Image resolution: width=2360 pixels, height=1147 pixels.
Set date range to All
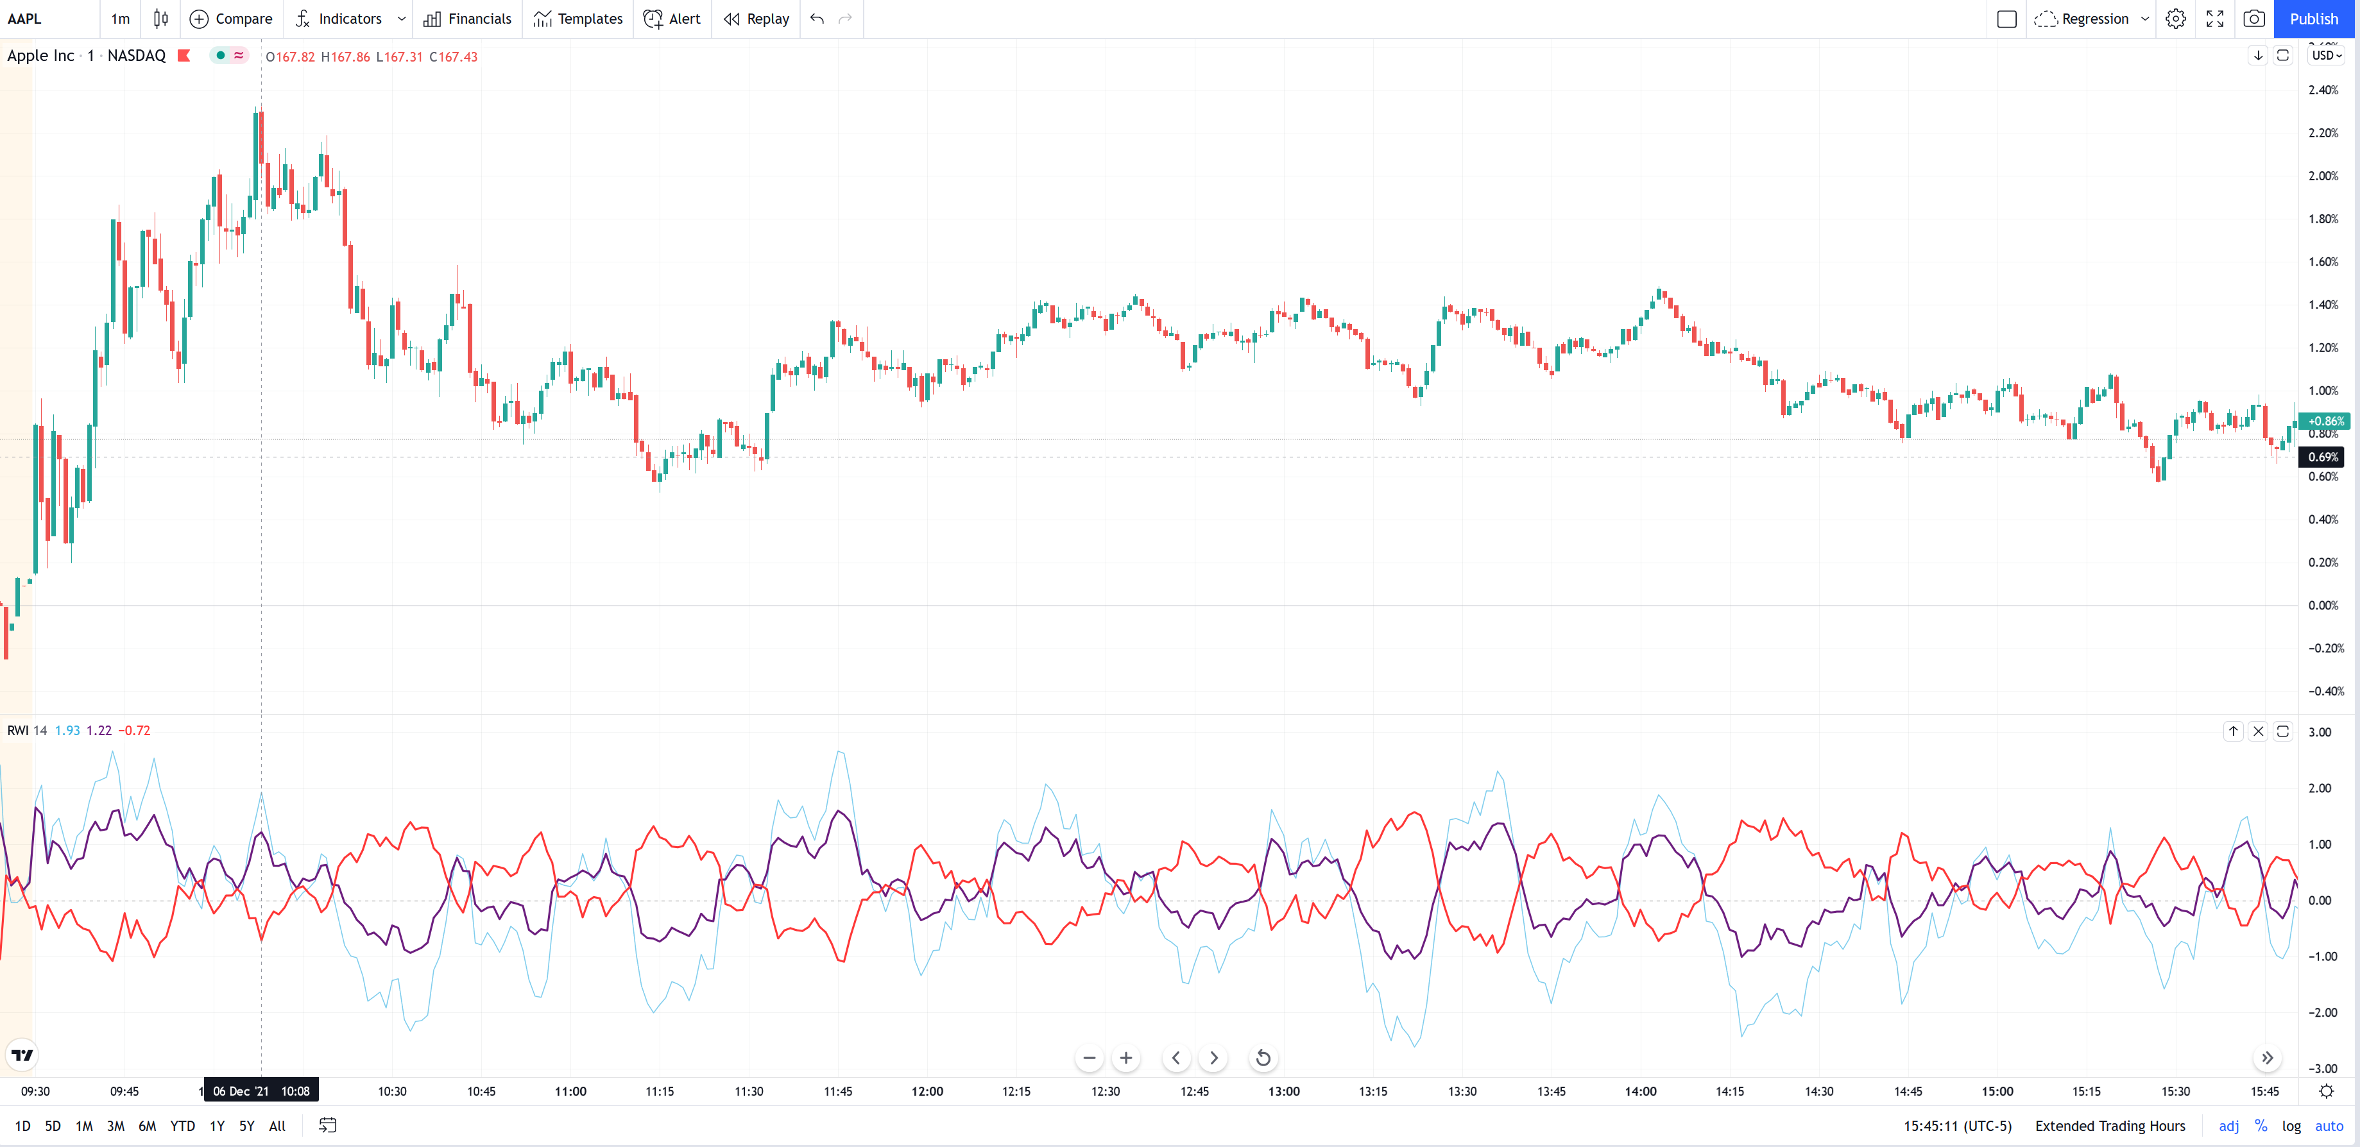278,1126
